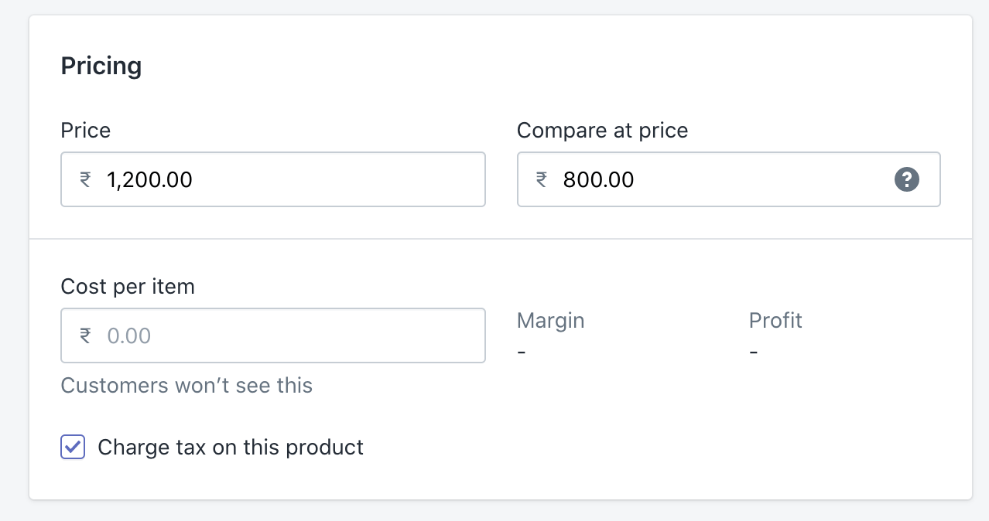Click the 'Charge tax on this product' label

coord(231,447)
